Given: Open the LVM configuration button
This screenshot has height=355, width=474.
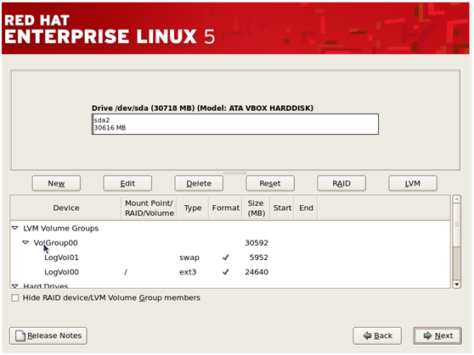Looking at the screenshot, I should pyautogui.click(x=413, y=183).
